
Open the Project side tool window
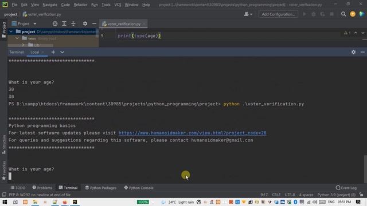(4, 30)
